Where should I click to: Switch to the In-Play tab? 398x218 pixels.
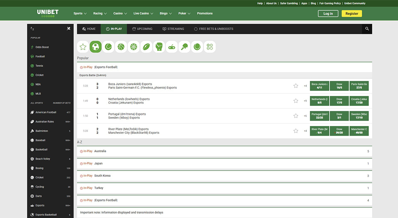pos(114,29)
